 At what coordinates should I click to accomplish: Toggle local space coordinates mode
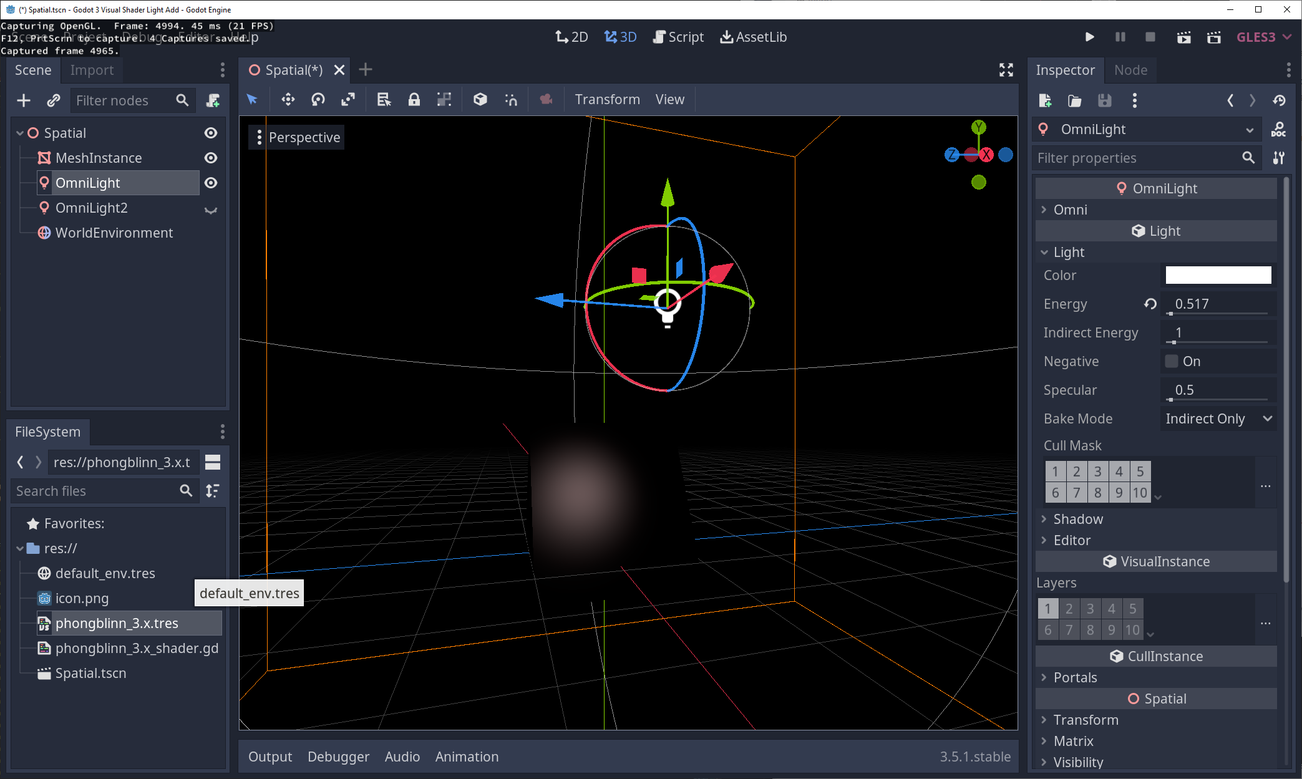(x=480, y=99)
